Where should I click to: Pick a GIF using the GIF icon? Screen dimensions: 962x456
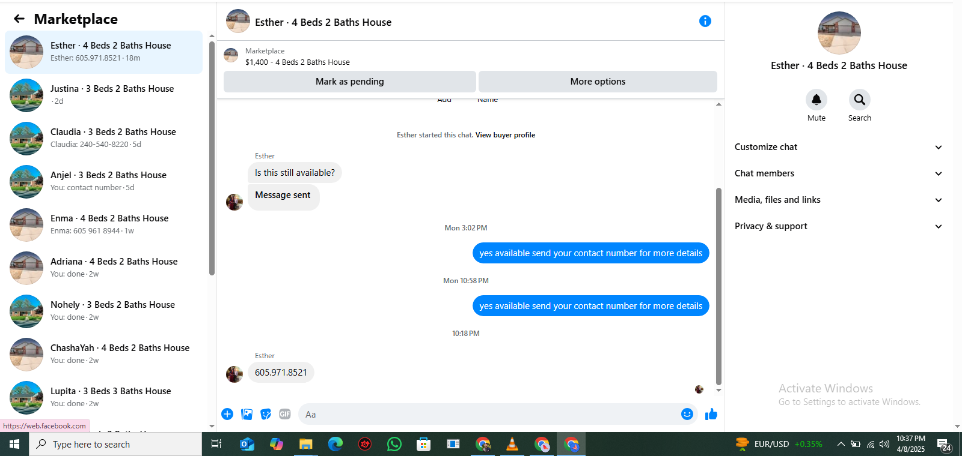[x=285, y=414]
